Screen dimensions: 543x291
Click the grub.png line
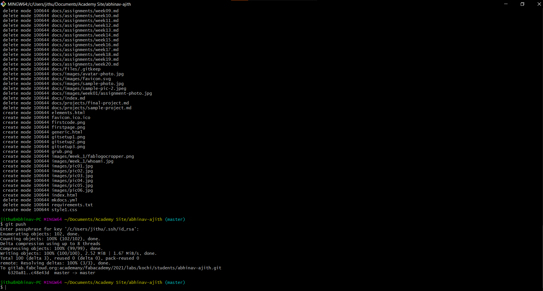pyautogui.click(x=37, y=151)
